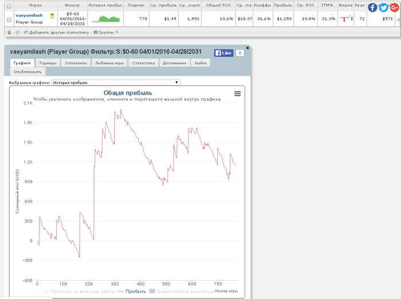This screenshot has height=299, width=401.
Task: Sort by the Подсчет column header
Action: tap(136, 5)
